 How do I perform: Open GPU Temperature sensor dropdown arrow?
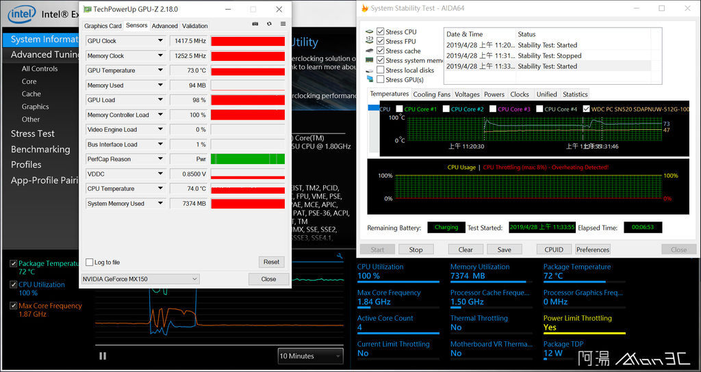(160, 70)
